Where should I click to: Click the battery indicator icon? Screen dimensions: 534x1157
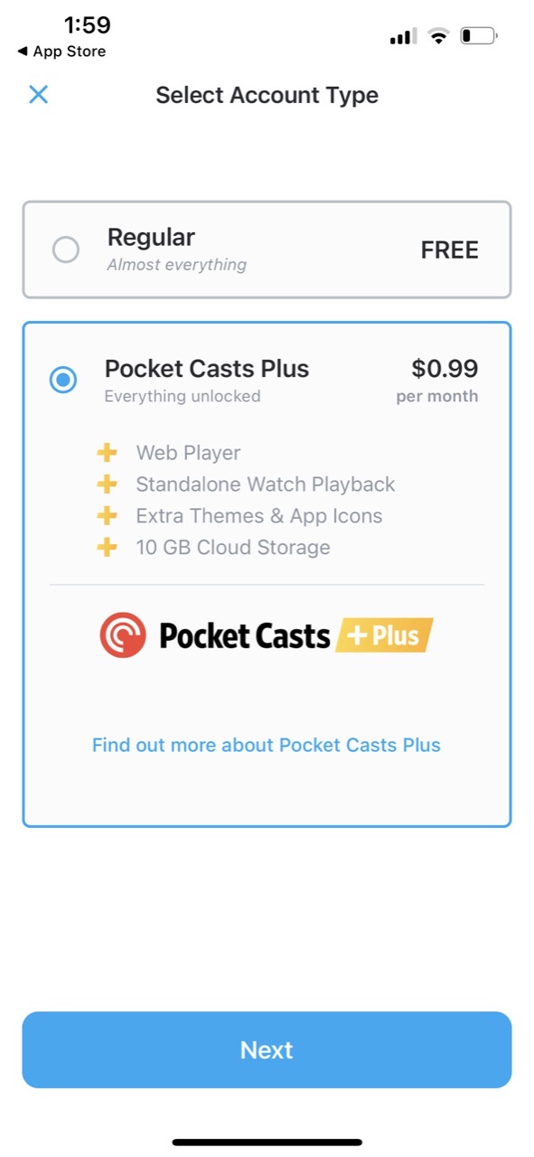point(479,35)
